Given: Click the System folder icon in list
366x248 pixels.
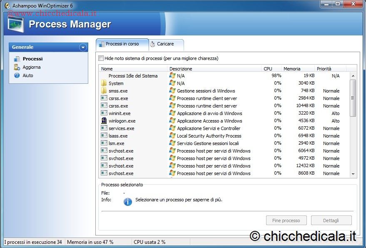Looking at the screenshot, I should [104, 83].
